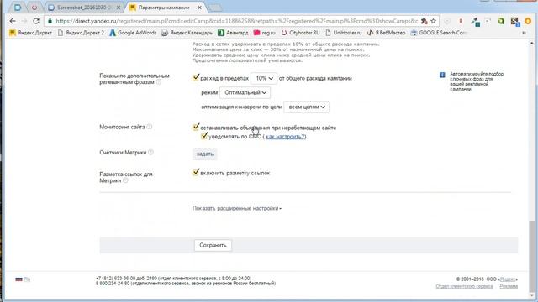The image size is (538, 302).
Task: Switch to the first pinned browser tab
Action: click(x=18, y=8)
